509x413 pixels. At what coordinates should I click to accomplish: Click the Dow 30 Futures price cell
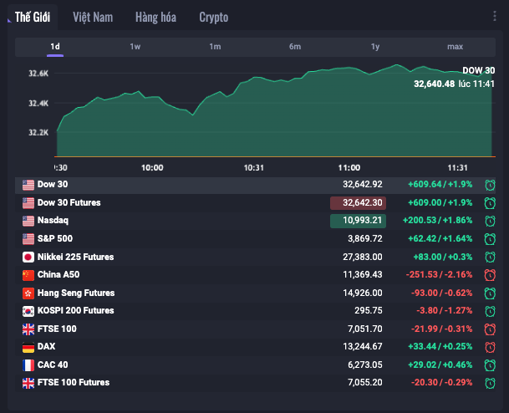[x=358, y=202]
